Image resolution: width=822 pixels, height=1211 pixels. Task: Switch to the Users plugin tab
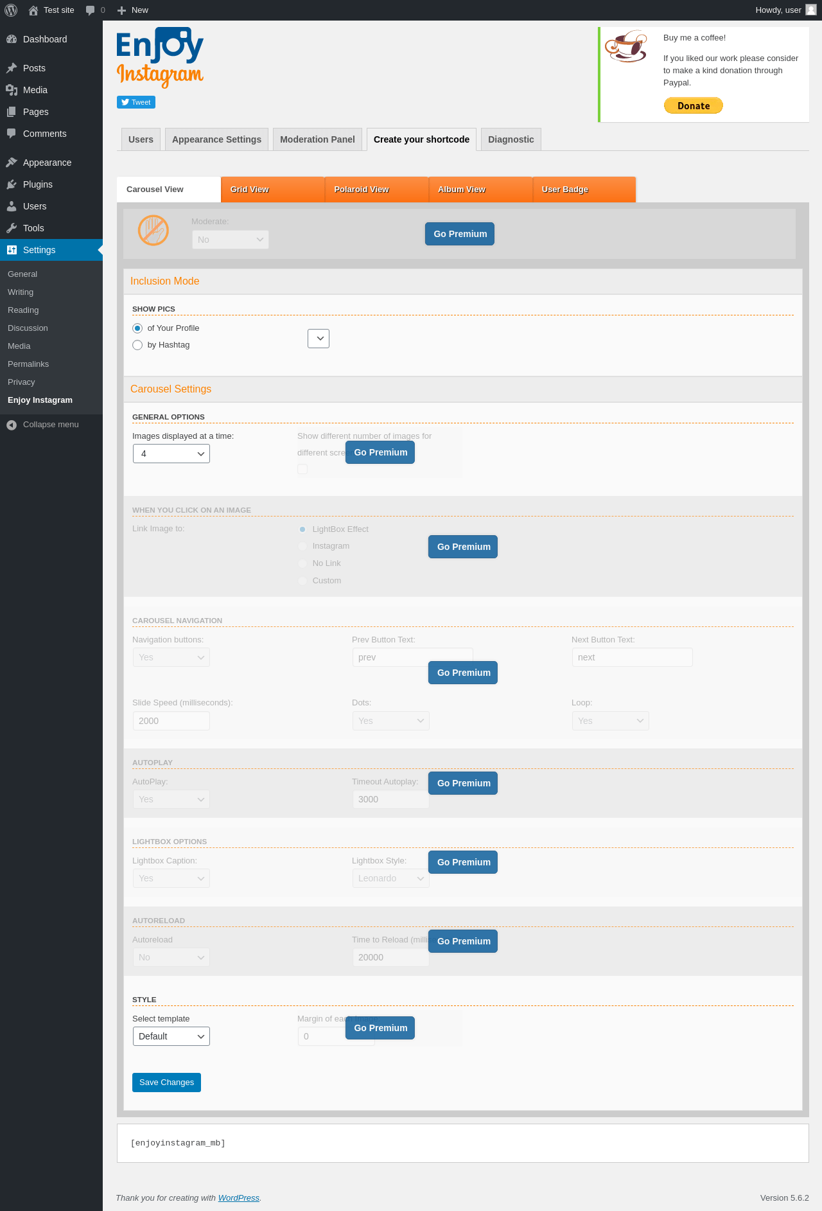coord(141,139)
